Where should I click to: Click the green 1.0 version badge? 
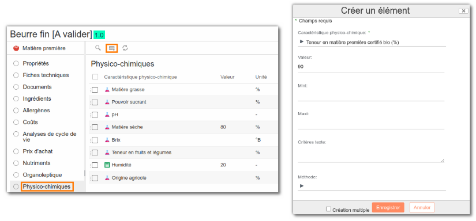tap(99, 35)
